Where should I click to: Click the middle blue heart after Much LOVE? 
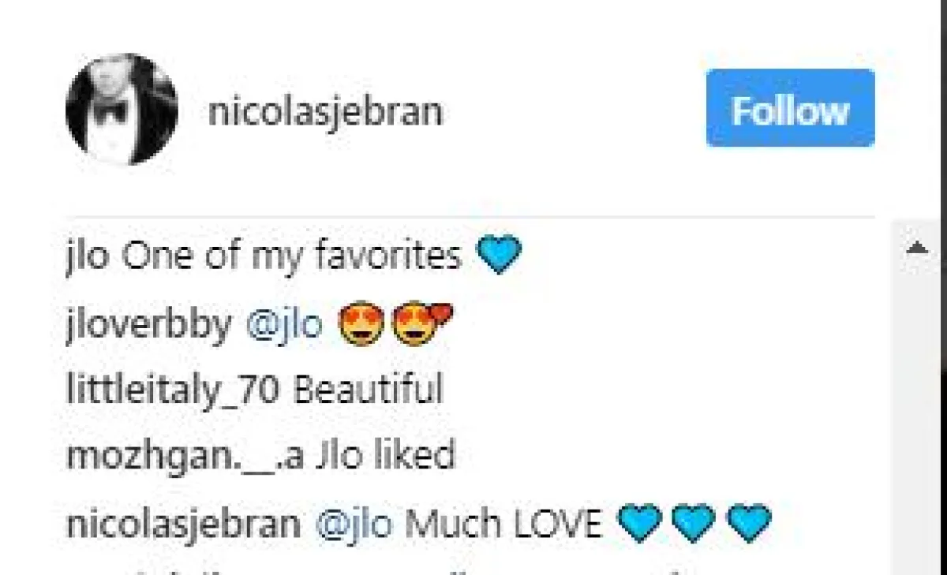pos(692,524)
